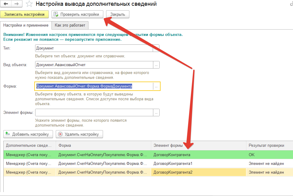
Task: Click the forward navigation arrow
Action: pyautogui.click(x=17, y=4)
